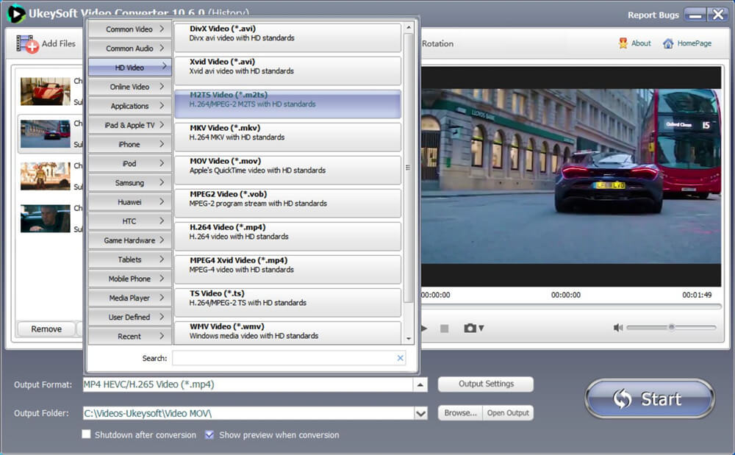The height and width of the screenshot is (455, 735).
Task: Choose MPEG4 Xvid Video (*.mp4) format
Action: click(x=288, y=269)
